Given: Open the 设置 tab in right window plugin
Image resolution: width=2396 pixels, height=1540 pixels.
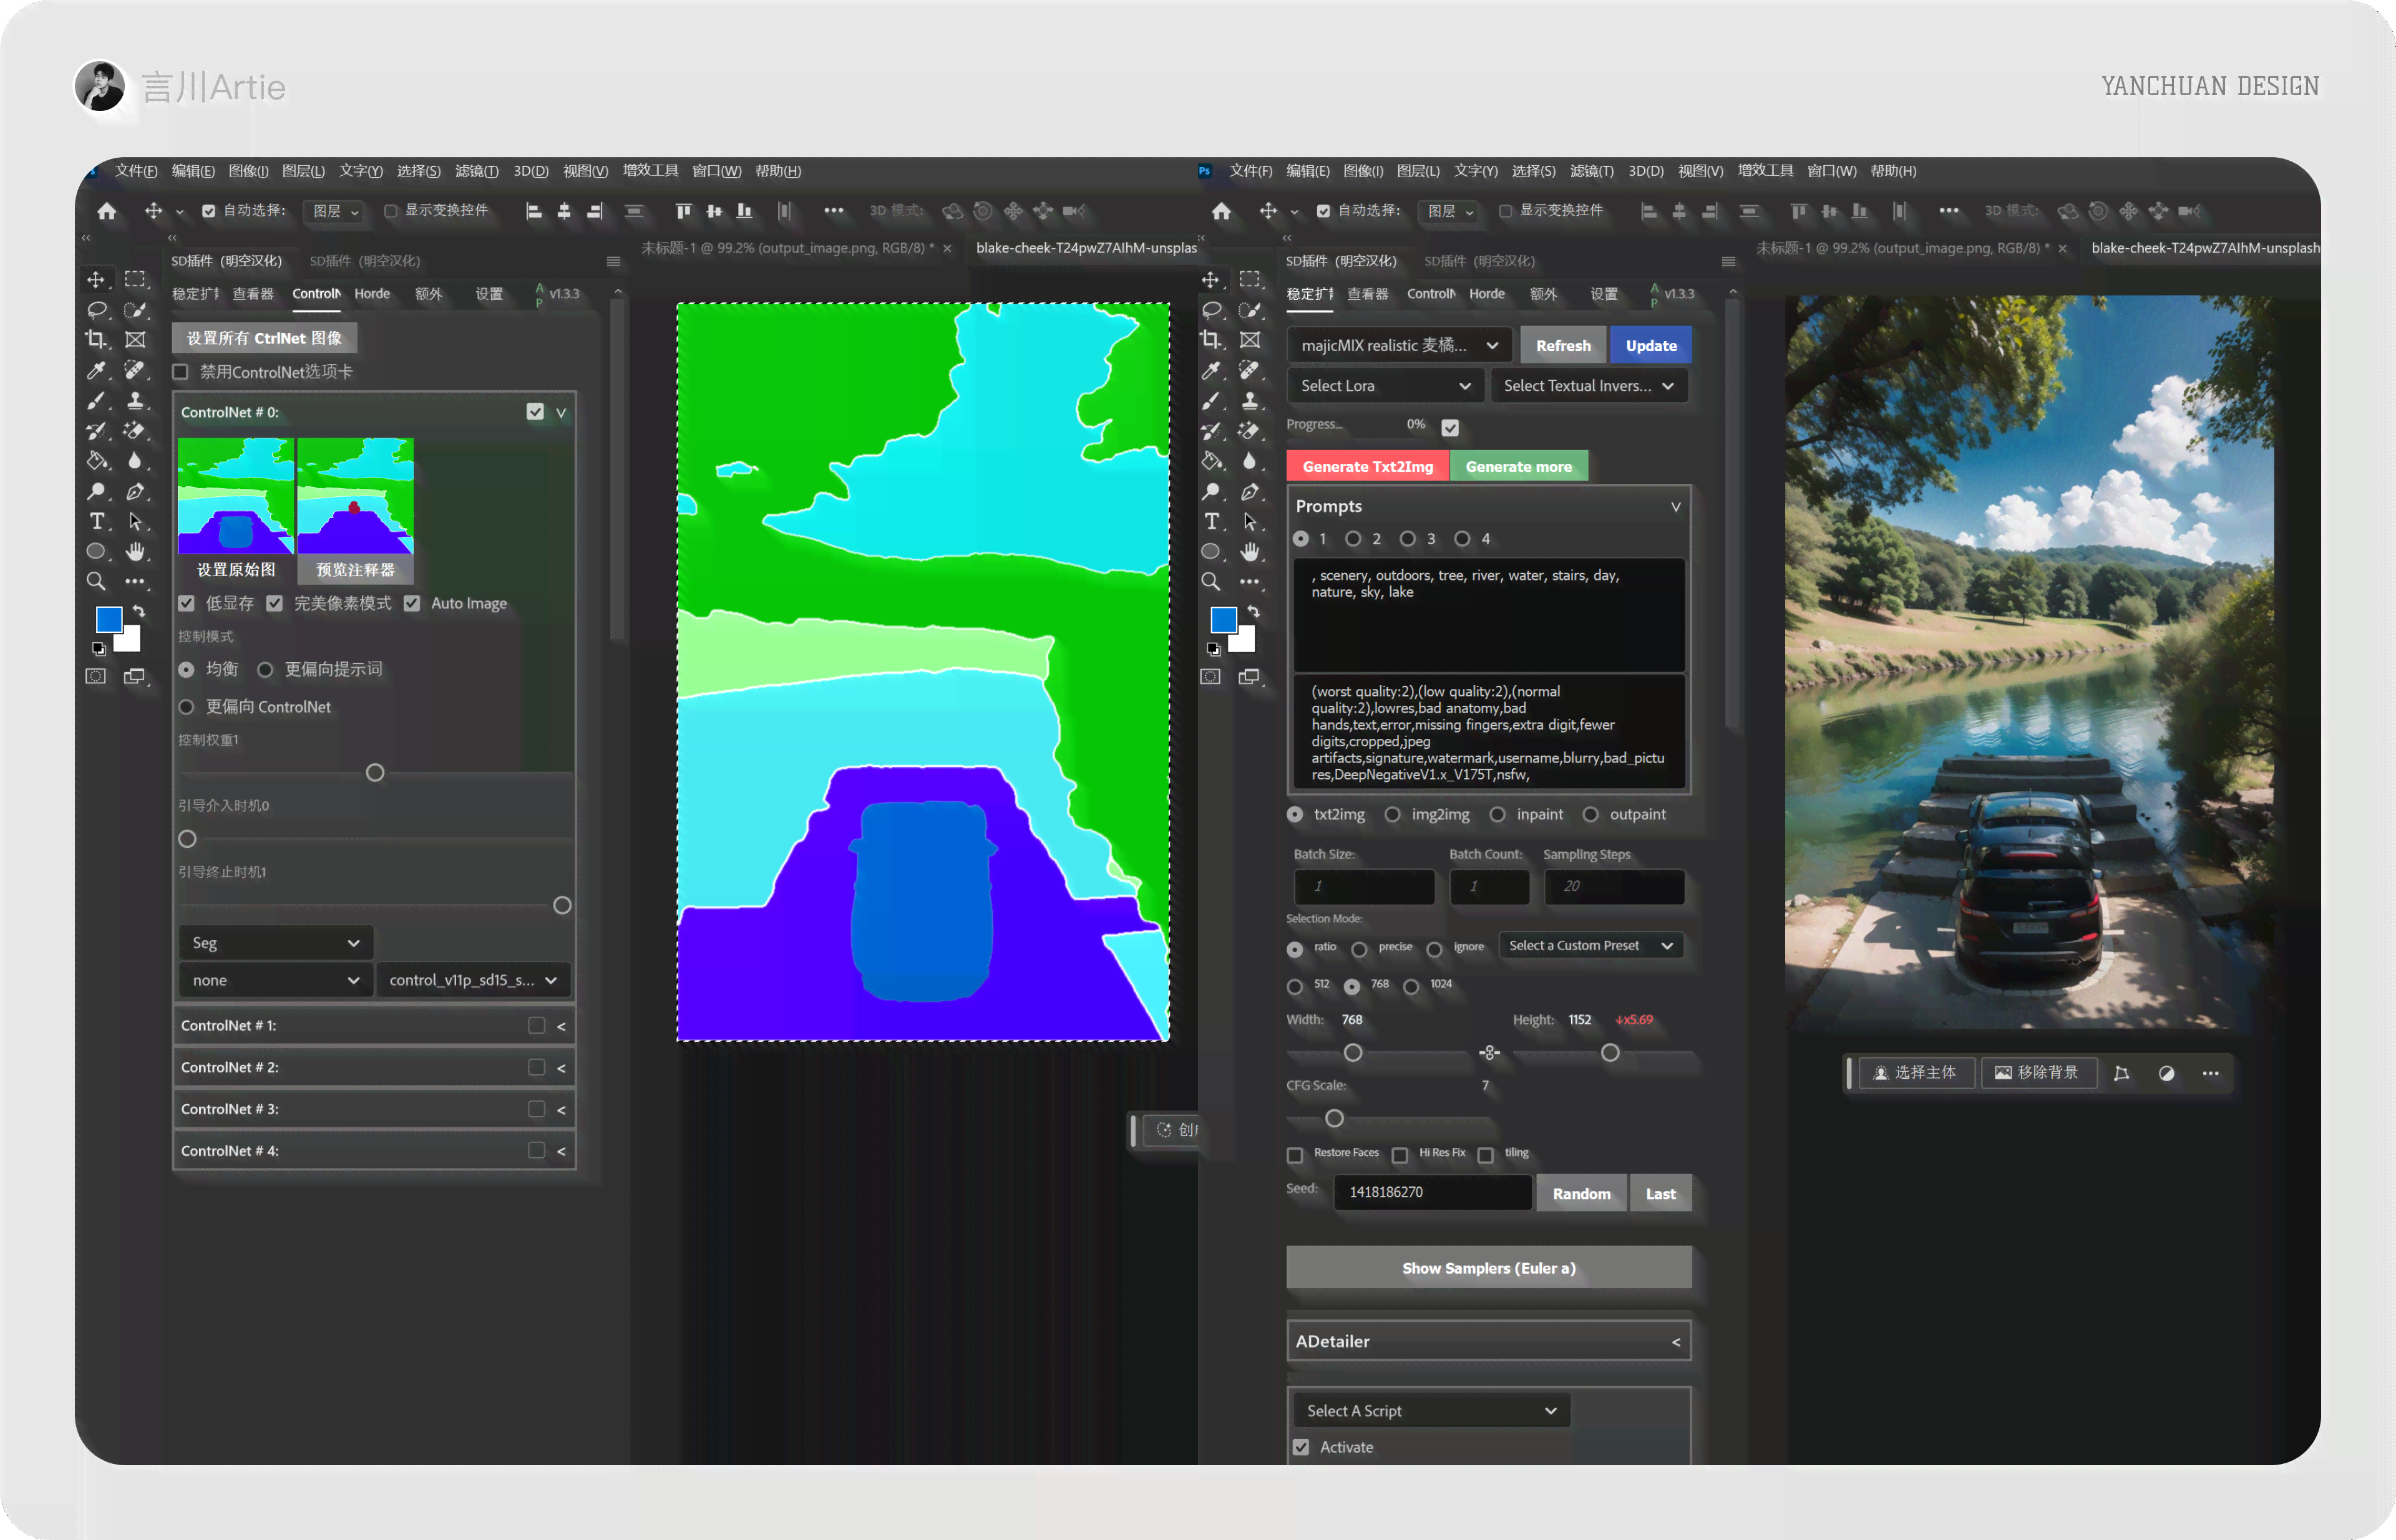Looking at the screenshot, I should [x=1604, y=294].
